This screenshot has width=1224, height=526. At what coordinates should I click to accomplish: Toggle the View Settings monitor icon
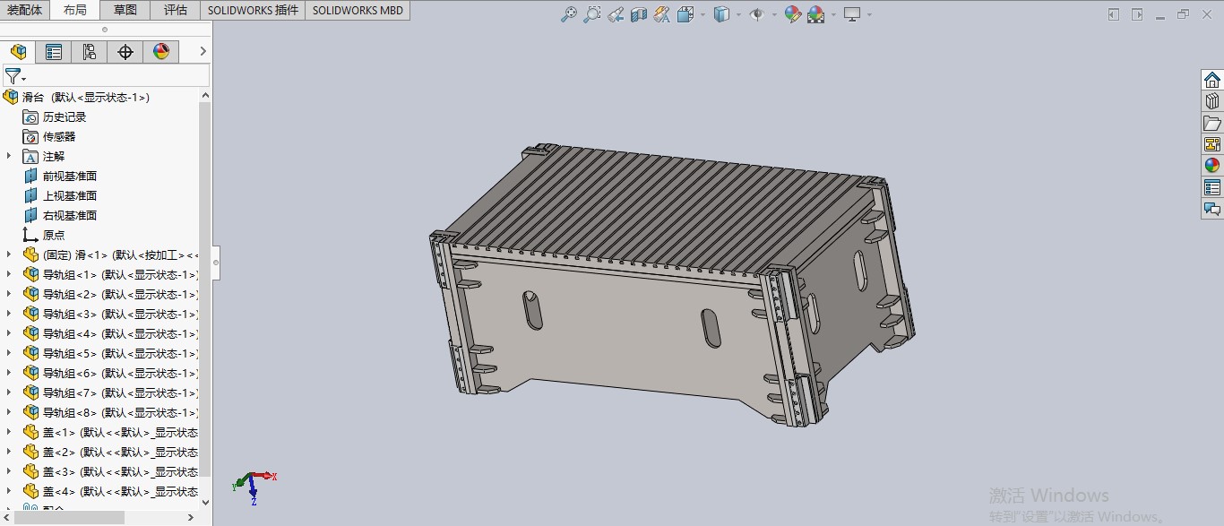point(851,14)
